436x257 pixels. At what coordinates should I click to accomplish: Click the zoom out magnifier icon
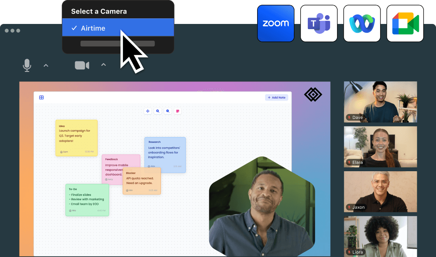168,111
